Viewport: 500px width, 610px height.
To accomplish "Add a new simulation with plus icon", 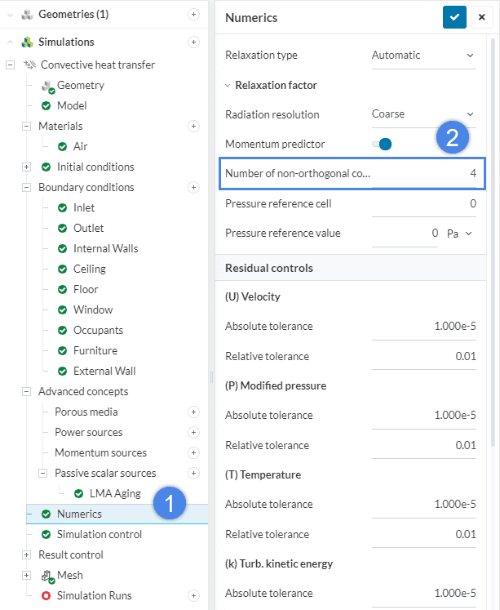I will pyautogui.click(x=193, y=42).
